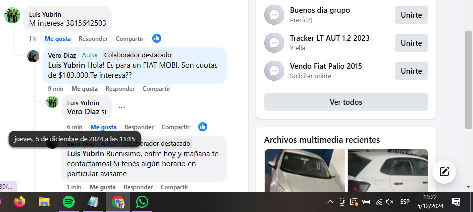This screenshot has width=473, height=212.
Task: Click the like reaction beside the 6 min reply
Action: pos(203,127)
